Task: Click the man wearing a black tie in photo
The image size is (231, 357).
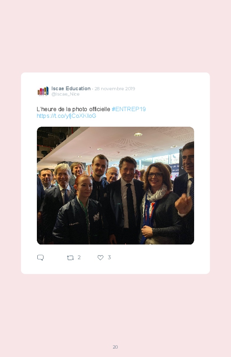Action: coord(125,201)
